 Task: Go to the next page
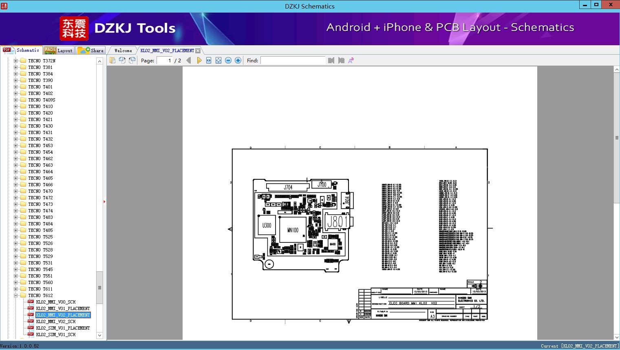[x=199, y=60]
